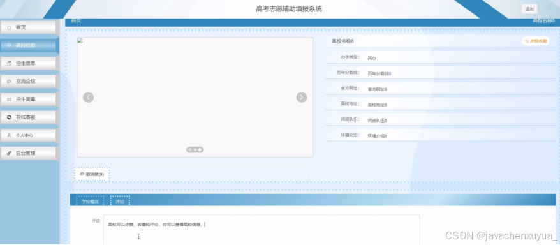Viewport: 560px width, 245px height.
Task: Click inside the 评论 comment text area
Action: (x=262, y=230)
